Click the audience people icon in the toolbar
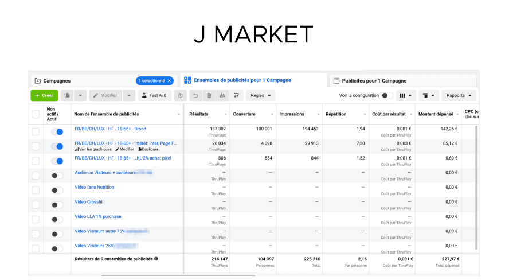Image resolution: width=505 pixels, height=280 pixels. (222, 95)
